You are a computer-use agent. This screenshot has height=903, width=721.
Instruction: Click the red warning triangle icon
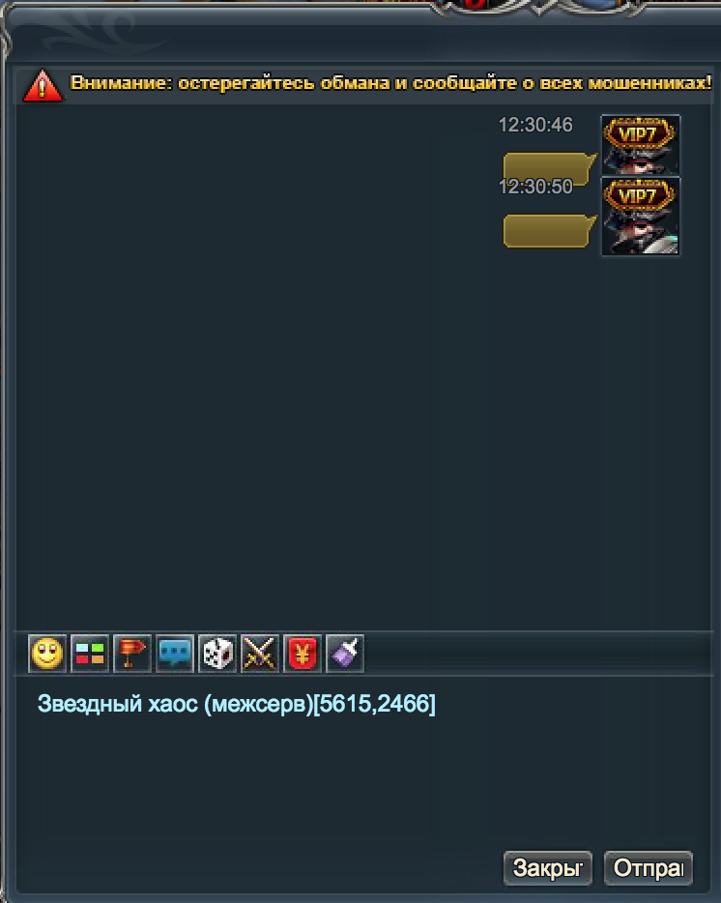pyautogui.click(x=43, y=86)
